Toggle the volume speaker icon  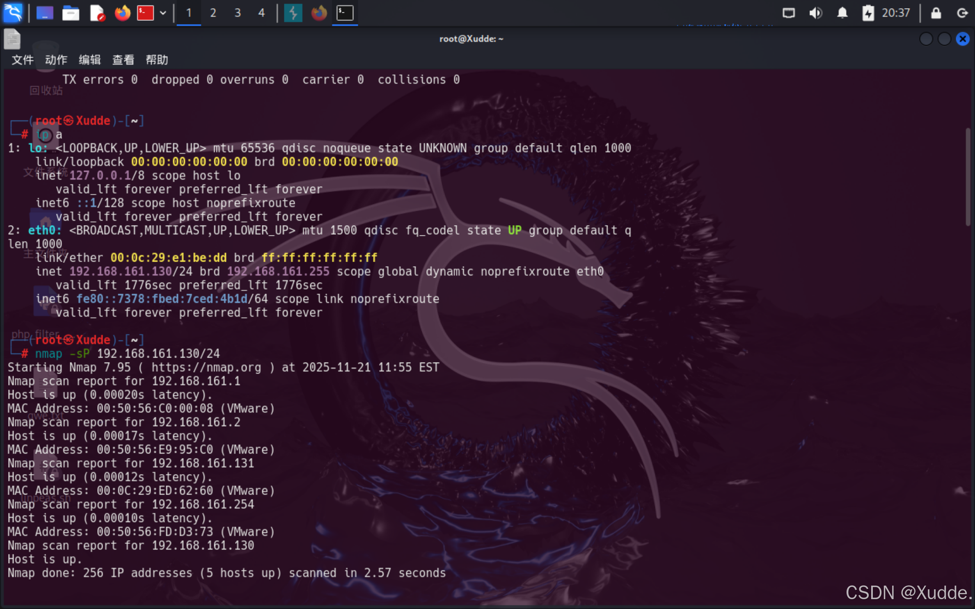[x=815, y=13]
